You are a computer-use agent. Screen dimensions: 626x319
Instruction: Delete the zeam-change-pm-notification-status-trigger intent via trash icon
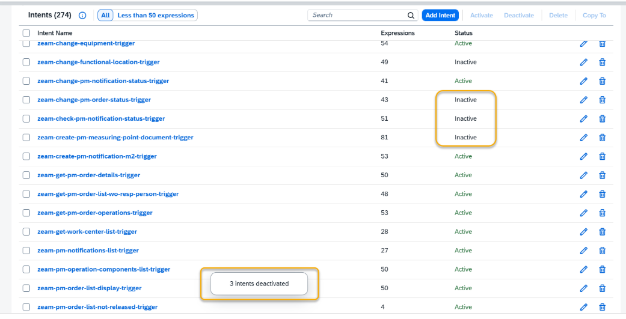point(602,81)
